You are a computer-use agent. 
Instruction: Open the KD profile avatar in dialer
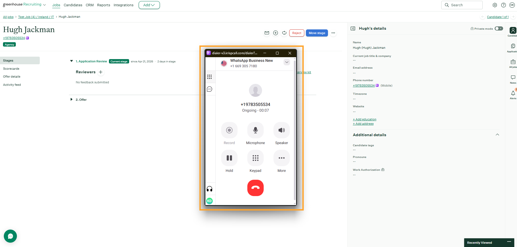[x=209, y=201]
